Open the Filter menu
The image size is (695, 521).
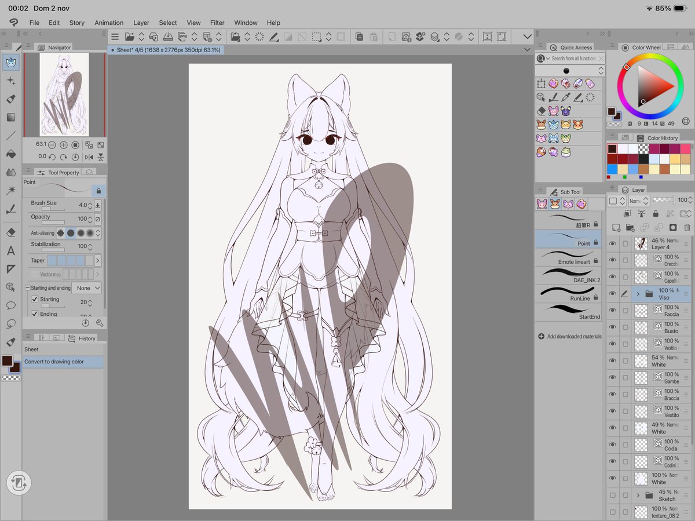point(217,23)
